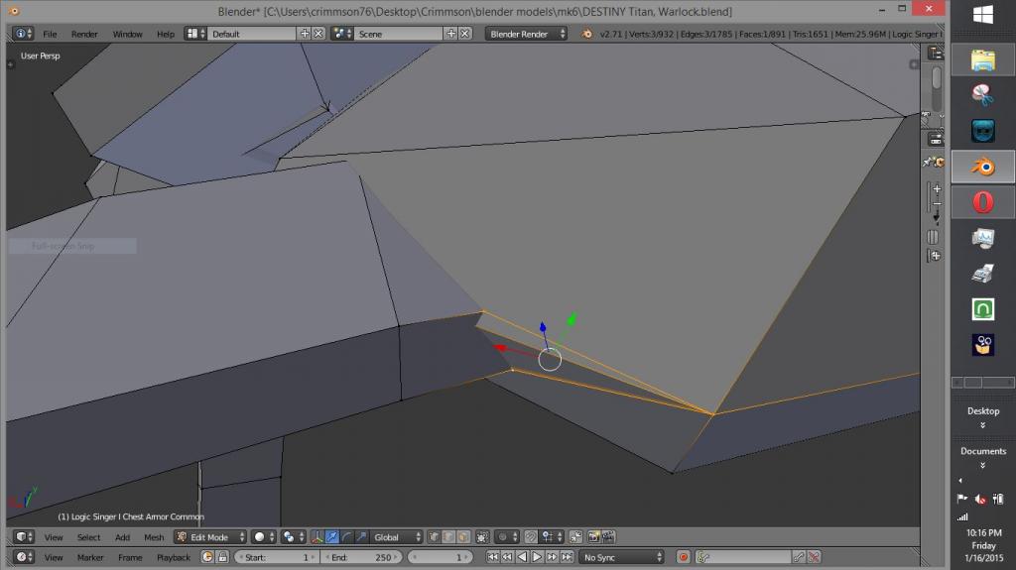1016x570 pixels.
Task: Open the timeline View menu
Action: [x=54, y=557]
